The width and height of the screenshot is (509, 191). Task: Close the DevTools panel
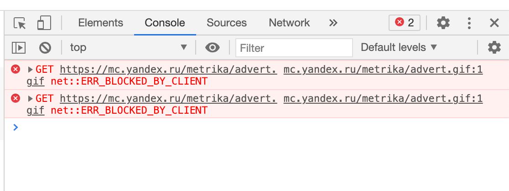(x=494, y=23)
